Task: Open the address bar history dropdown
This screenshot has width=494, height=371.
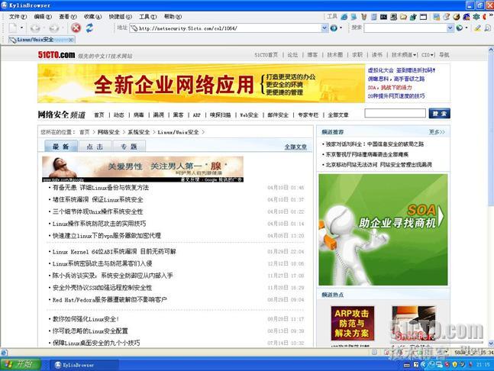Action: coord(324,28)
